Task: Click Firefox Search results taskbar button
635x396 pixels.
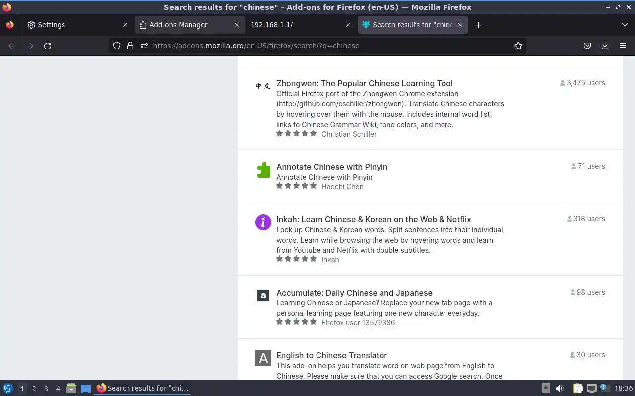Action: (143, 388)
